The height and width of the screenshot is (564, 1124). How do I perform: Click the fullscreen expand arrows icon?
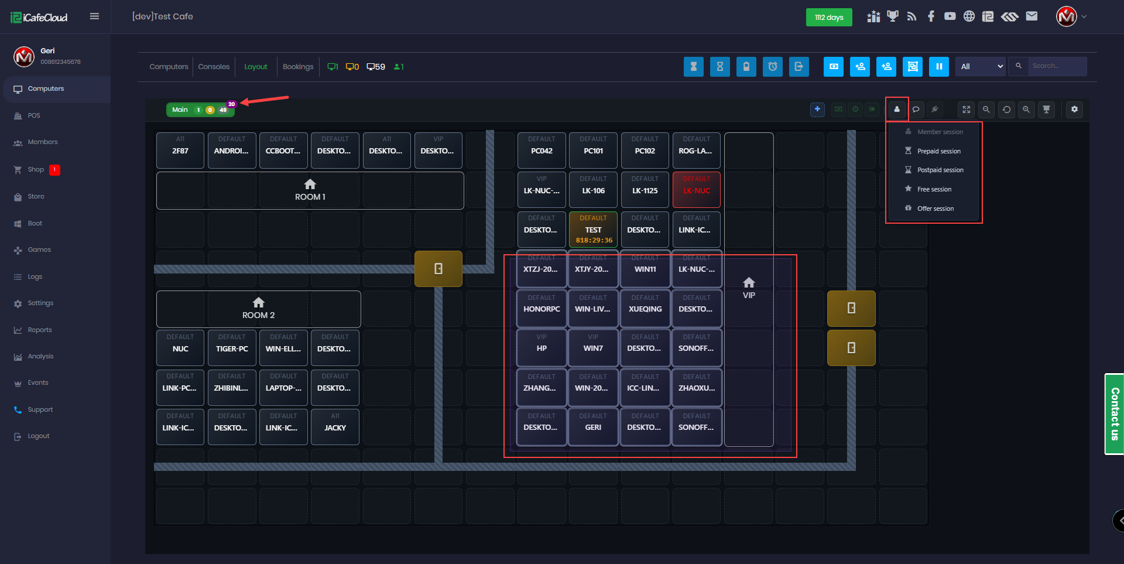[x=966, y=110]
